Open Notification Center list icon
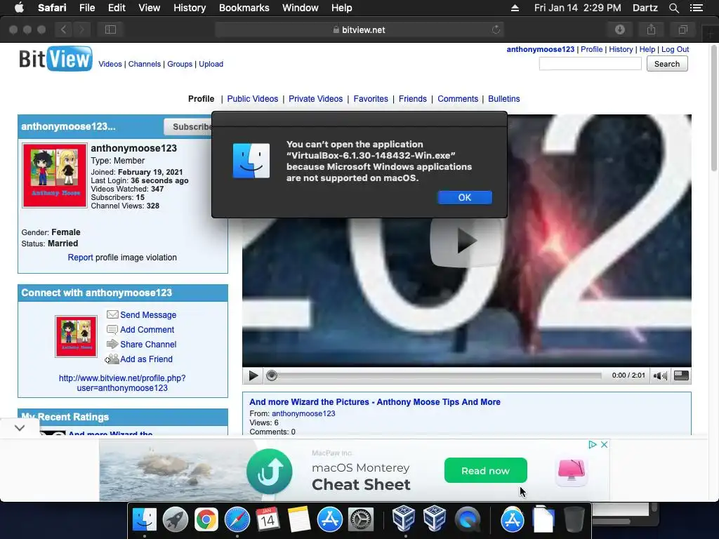Viewport: 719px width, 539px height. [697, 8]
